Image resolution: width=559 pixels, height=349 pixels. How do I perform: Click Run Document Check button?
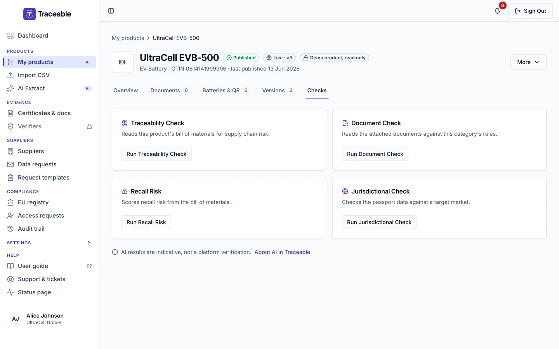point(375,154)
